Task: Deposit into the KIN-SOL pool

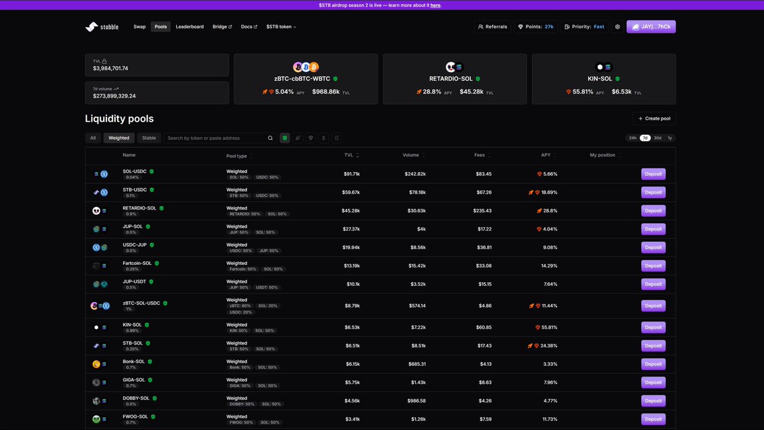Action: pos(653,327)
